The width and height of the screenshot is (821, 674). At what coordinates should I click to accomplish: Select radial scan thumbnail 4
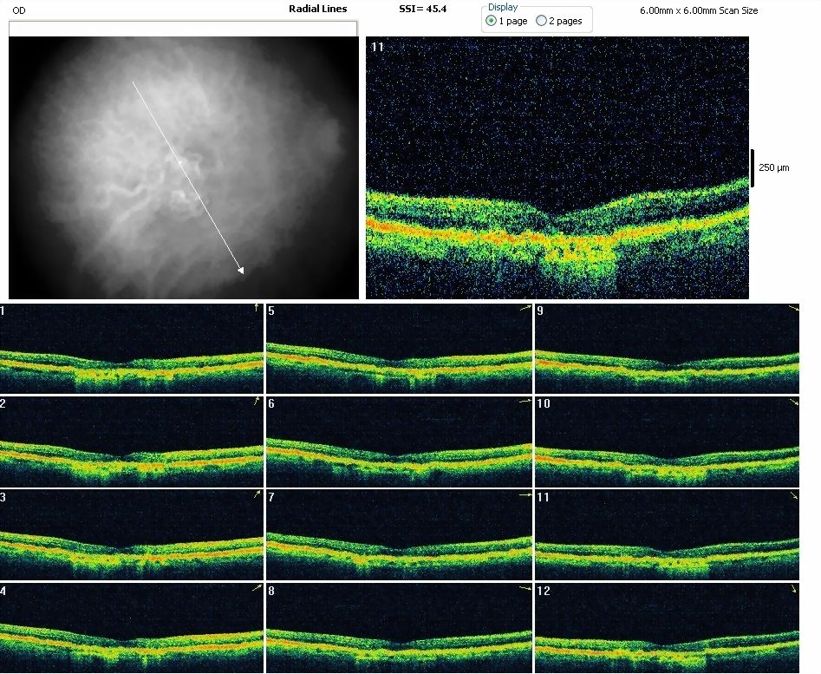click(131, 627)
